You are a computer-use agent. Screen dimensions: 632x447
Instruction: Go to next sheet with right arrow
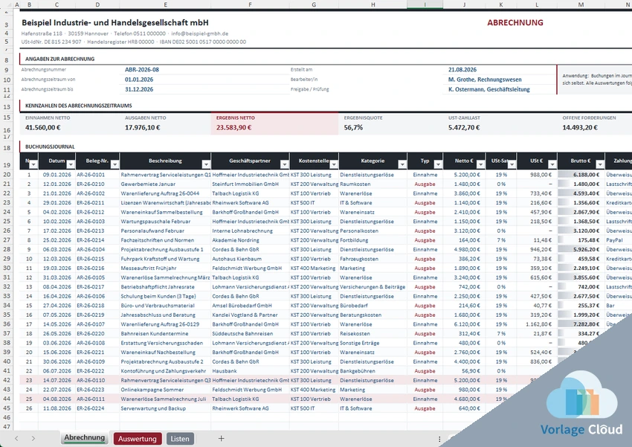(x=33, y=438)
